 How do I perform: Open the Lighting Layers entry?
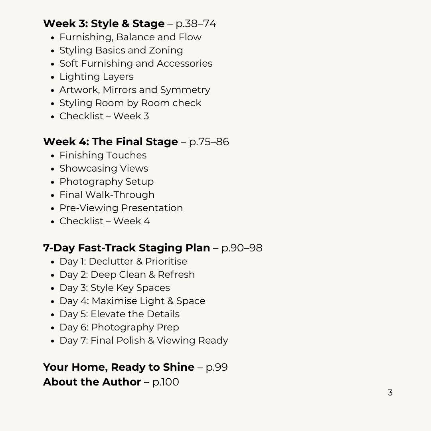tap(96, 77)
